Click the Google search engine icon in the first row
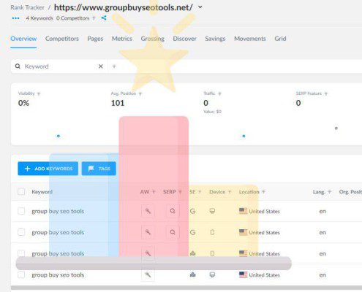This screenshot has width=362, height=292. 192,211
